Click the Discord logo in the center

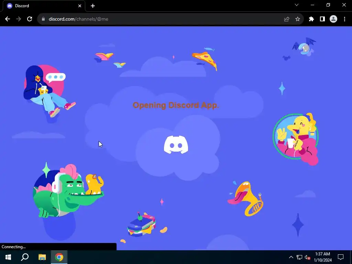pos(176,145)
